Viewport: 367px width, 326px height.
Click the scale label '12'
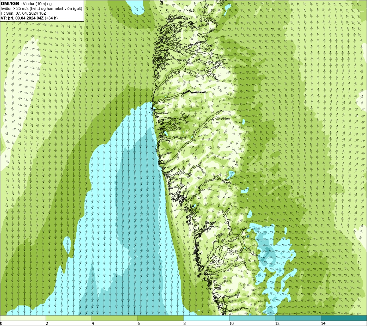click(277, 323)
